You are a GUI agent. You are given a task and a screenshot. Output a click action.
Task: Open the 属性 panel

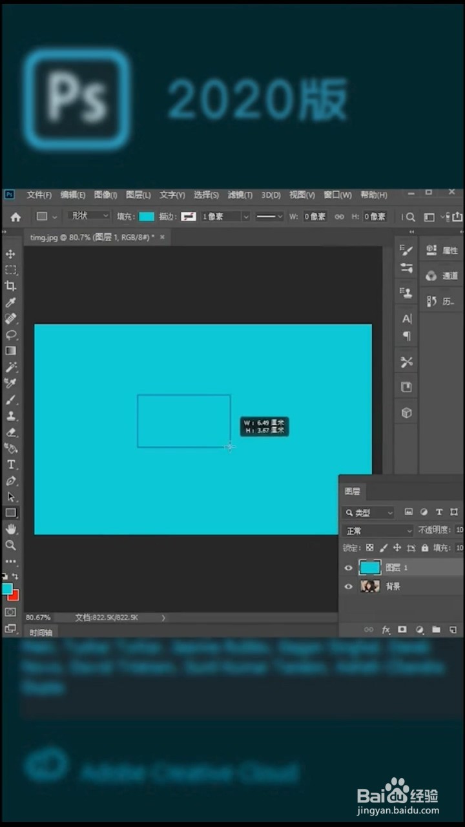tap(442, 250)
